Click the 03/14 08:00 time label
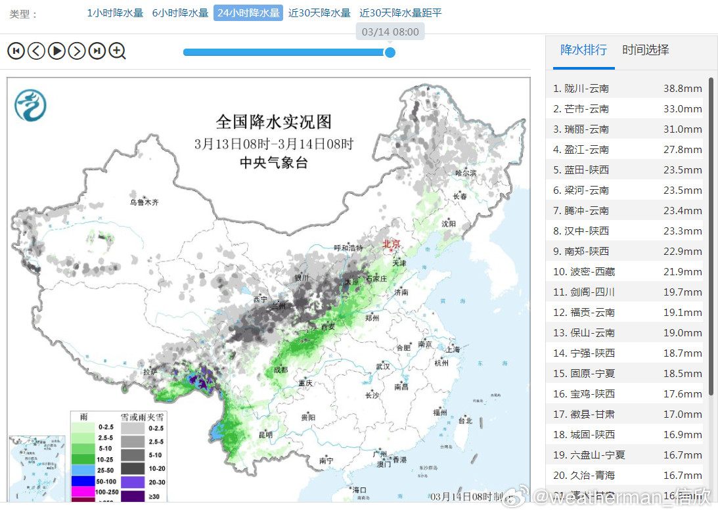 pos(390,31)
